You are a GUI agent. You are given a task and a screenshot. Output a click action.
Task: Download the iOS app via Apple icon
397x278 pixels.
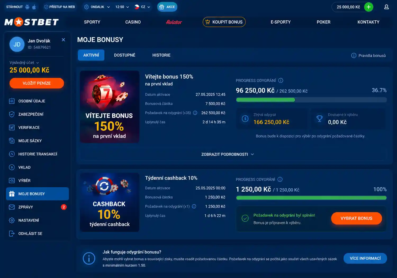(x=34, y=7)
